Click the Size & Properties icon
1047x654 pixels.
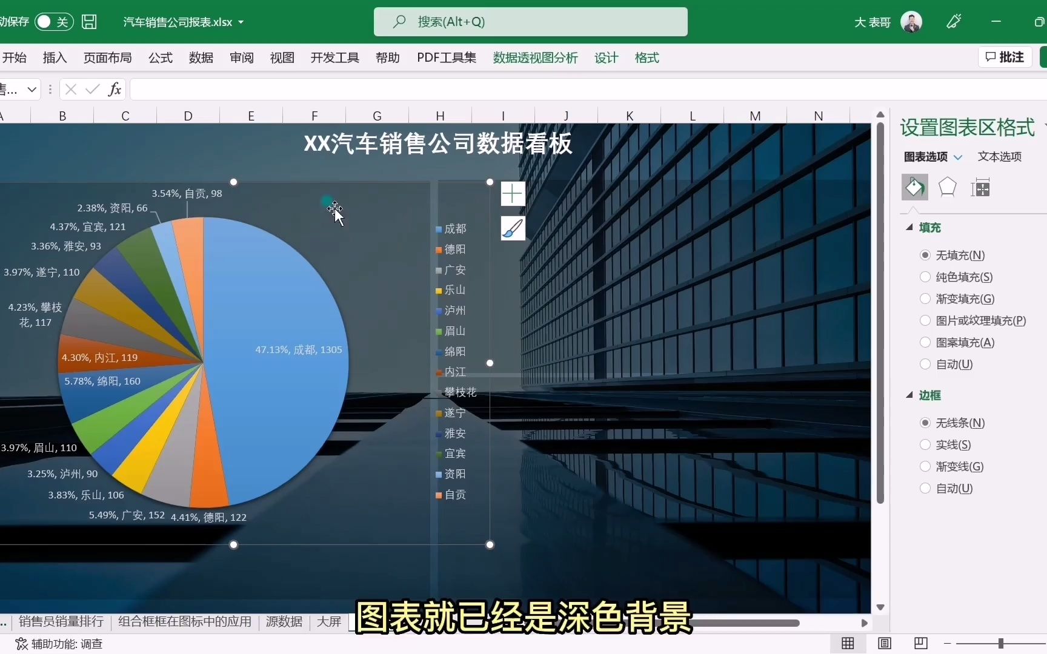coord(981,188)
